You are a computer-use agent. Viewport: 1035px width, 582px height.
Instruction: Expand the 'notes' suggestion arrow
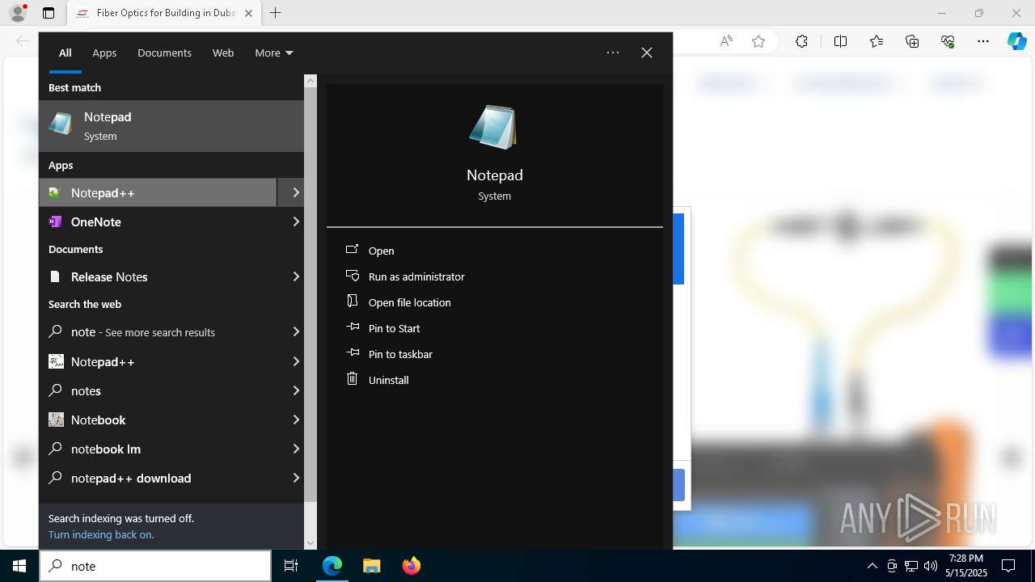click(295, 390)
